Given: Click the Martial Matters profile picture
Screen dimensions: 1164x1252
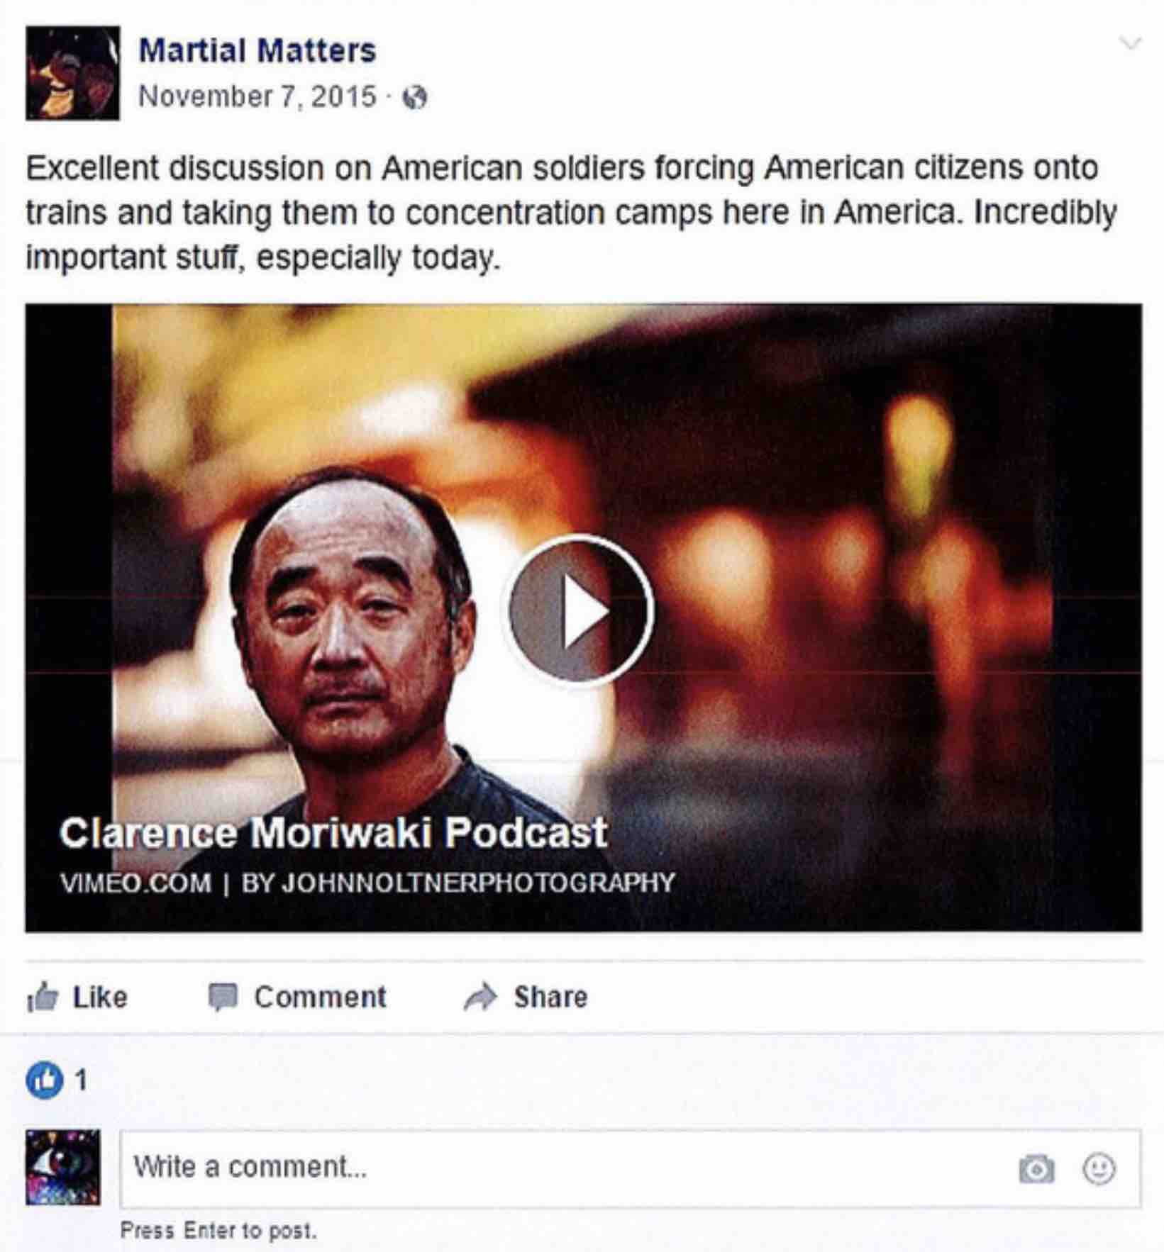Looking at the screenshot, I should (73, 73).
